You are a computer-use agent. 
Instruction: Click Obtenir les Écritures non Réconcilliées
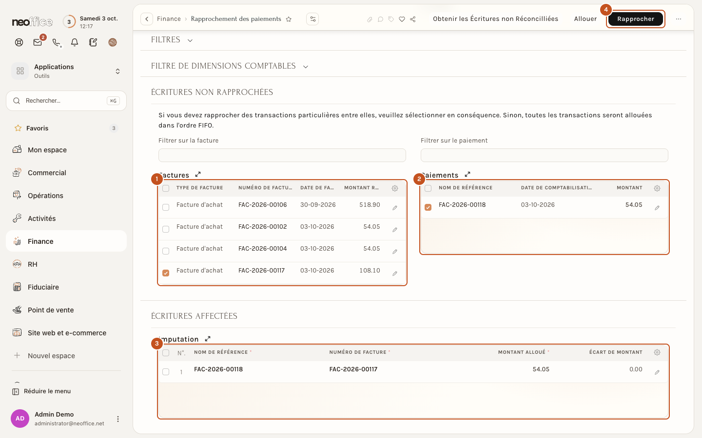(495, 19)
